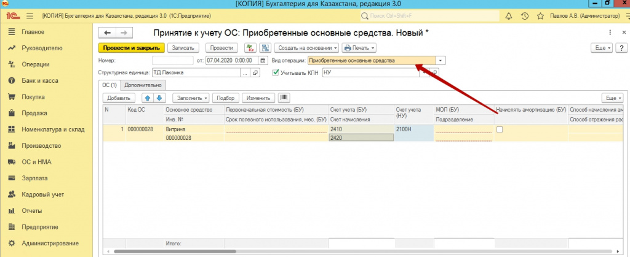Switch to Дополнительно tab
The image size is (630, 257).
coord(143,85)
